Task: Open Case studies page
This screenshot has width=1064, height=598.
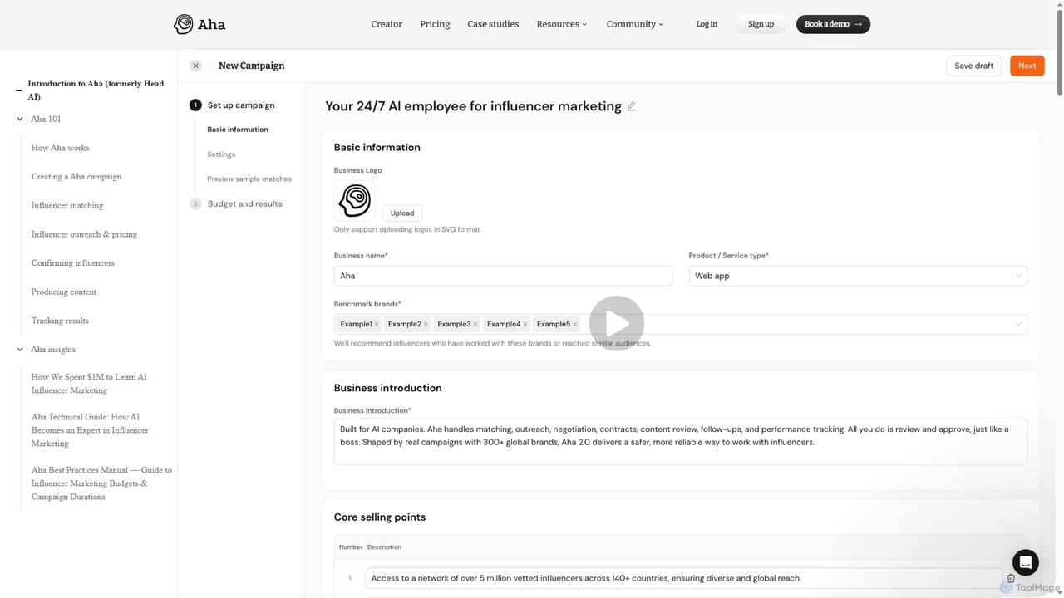Action: pyautogui.click(x=493, y=24)
